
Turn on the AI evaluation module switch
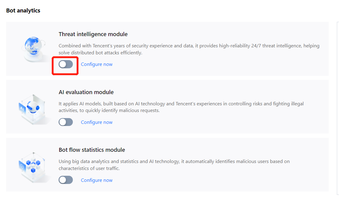point(66,122)
